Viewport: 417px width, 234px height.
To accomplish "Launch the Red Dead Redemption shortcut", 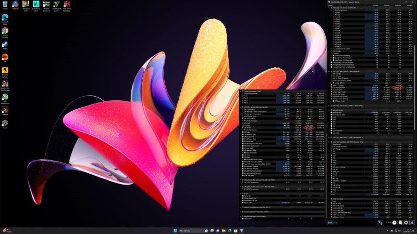I will pyautogui.click(x=67, y=6).
